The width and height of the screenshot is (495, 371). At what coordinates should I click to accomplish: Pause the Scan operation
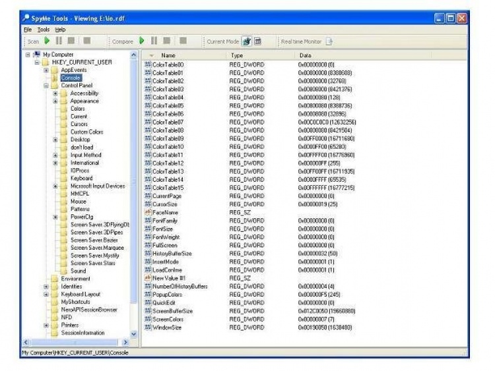(x=59, y=41)
